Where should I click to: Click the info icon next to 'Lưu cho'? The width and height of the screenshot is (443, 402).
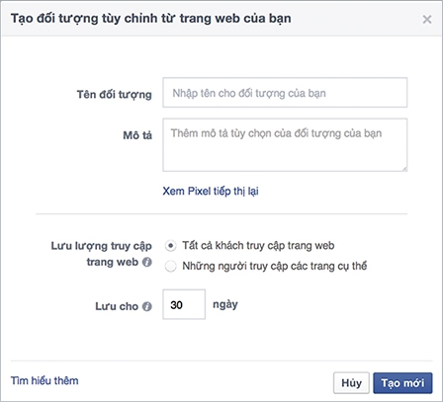tap(147, 306)
